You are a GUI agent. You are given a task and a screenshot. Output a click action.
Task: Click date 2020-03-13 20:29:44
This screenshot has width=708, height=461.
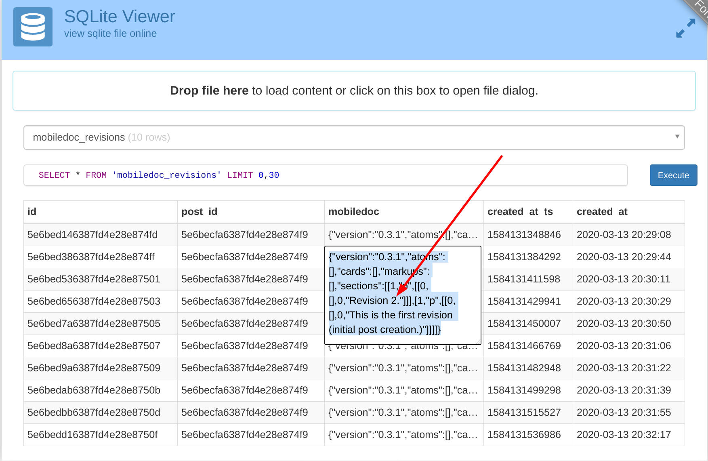point(624,257)
